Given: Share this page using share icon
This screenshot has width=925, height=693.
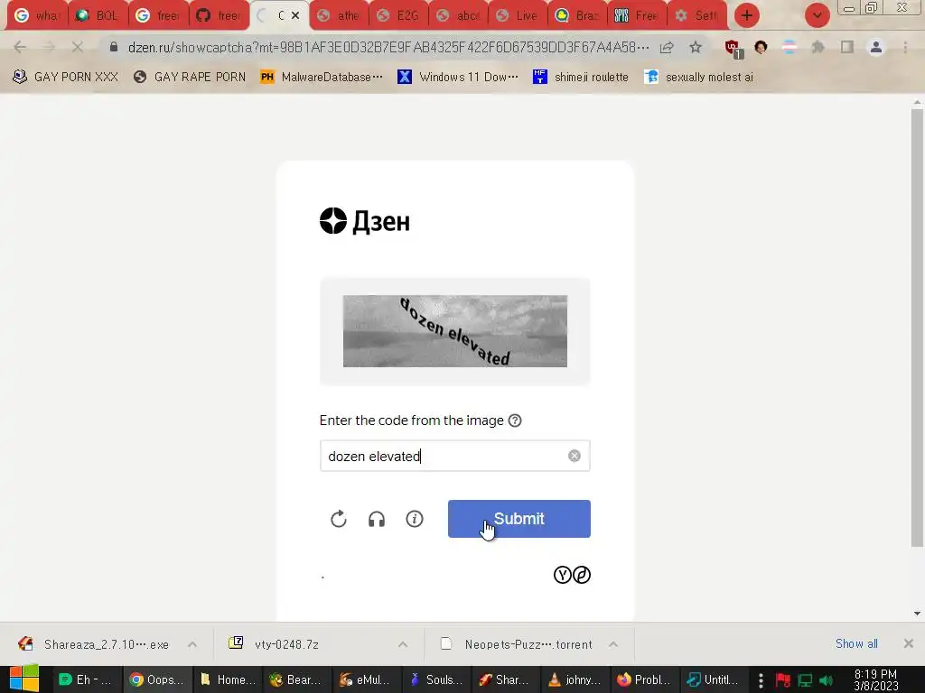Looking at the screenshot, I should [667, 47].
